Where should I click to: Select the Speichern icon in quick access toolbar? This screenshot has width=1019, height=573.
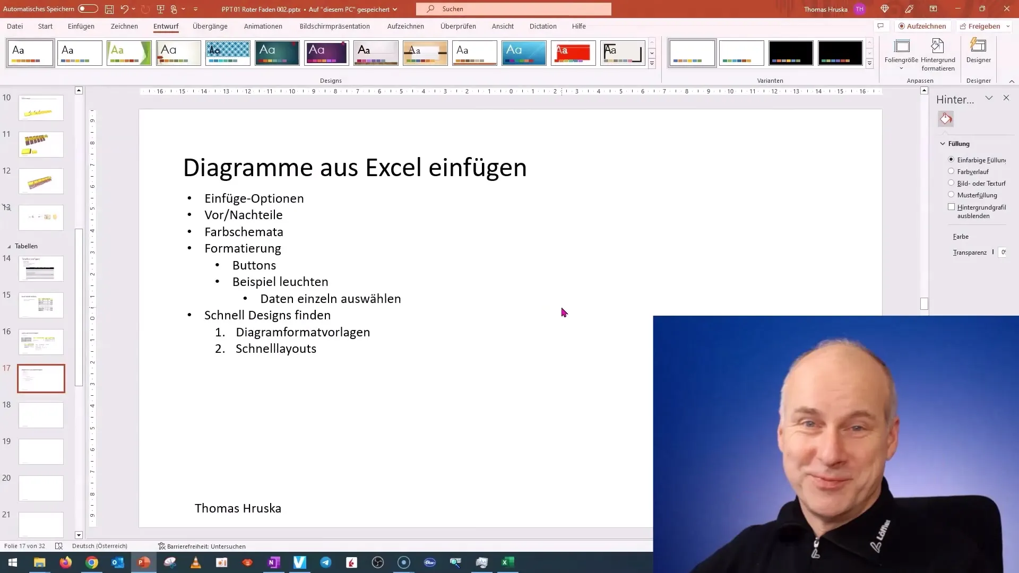109,9
